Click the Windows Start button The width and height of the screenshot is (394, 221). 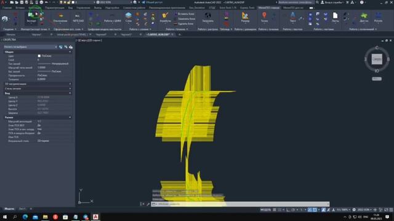point(5,217)
